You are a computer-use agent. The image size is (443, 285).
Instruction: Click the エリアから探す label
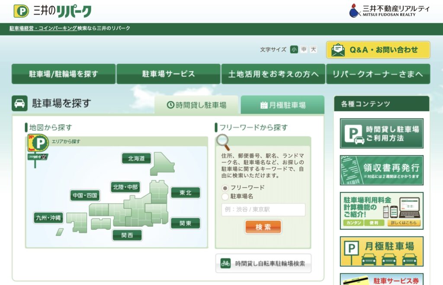(66, 141)
